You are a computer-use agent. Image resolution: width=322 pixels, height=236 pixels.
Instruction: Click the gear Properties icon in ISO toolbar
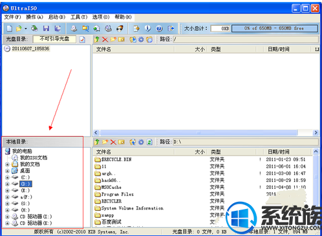click(x=141, y=39)
